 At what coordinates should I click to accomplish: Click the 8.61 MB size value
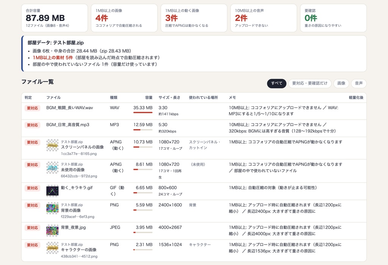point(144,164)
